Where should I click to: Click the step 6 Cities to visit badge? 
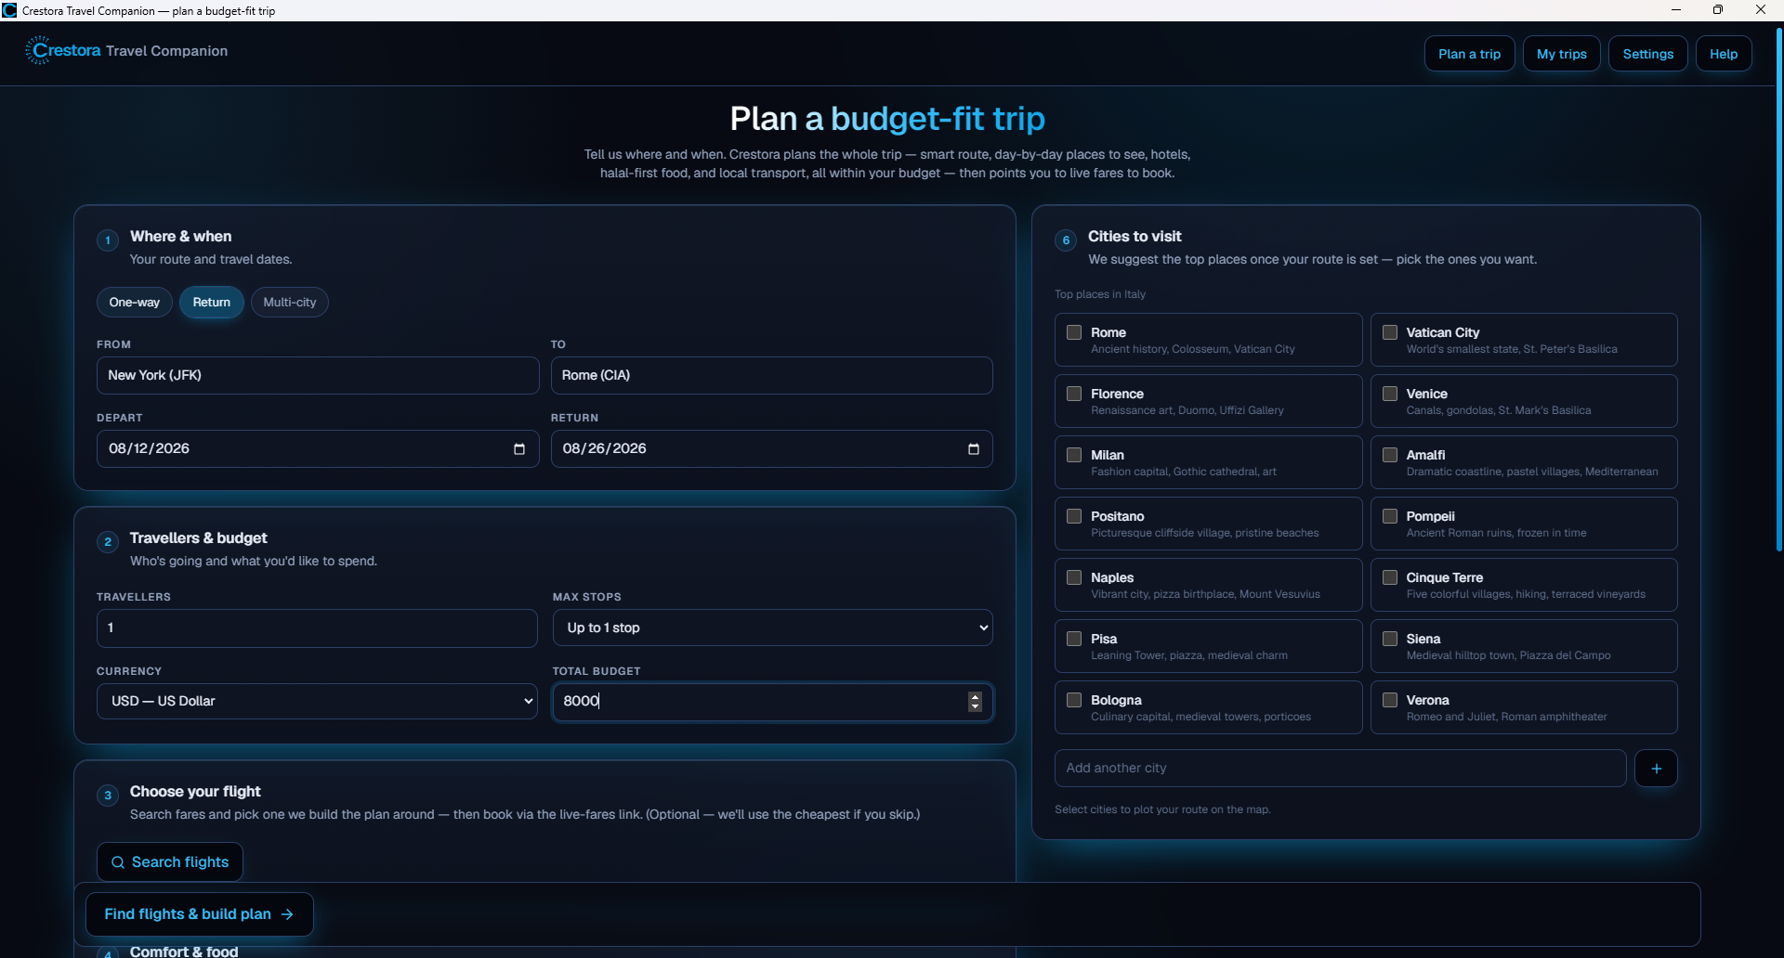coord(1066,240)
